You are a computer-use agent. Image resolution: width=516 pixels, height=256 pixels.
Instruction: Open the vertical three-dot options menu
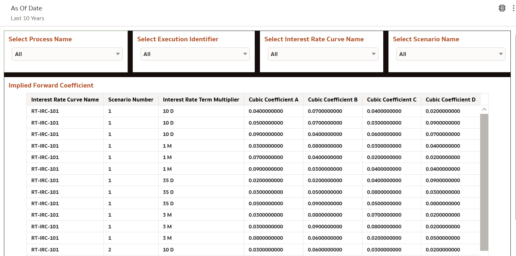[513, 8]
